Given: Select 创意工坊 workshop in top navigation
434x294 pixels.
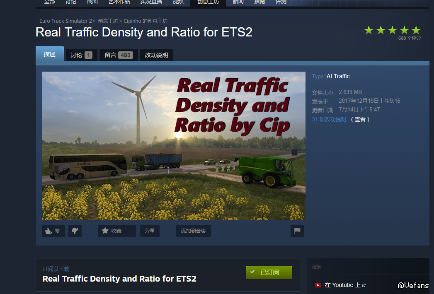Looking at the screenshot, I should tap(208, 2).
